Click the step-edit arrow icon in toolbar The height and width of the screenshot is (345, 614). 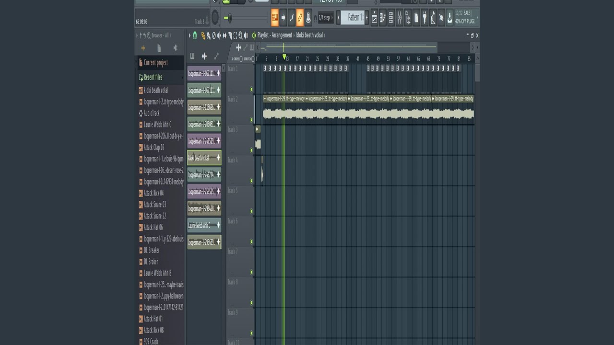click(x=283, y=18)
